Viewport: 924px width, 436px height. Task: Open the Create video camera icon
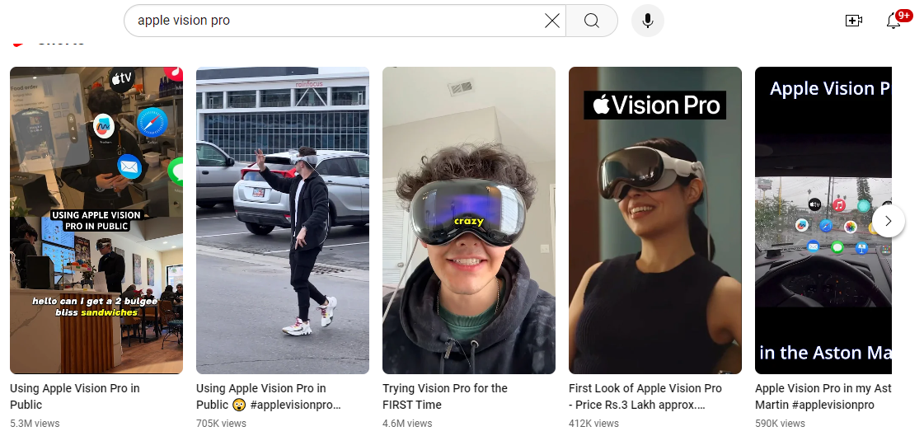[x=853, y=21]
